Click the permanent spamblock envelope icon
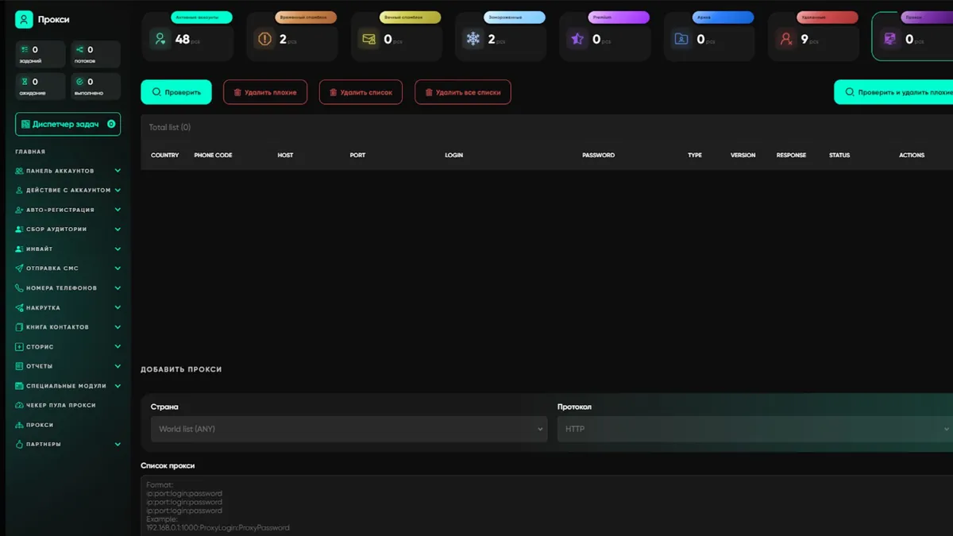Screen dimensions: 953x536 [368, 39]
